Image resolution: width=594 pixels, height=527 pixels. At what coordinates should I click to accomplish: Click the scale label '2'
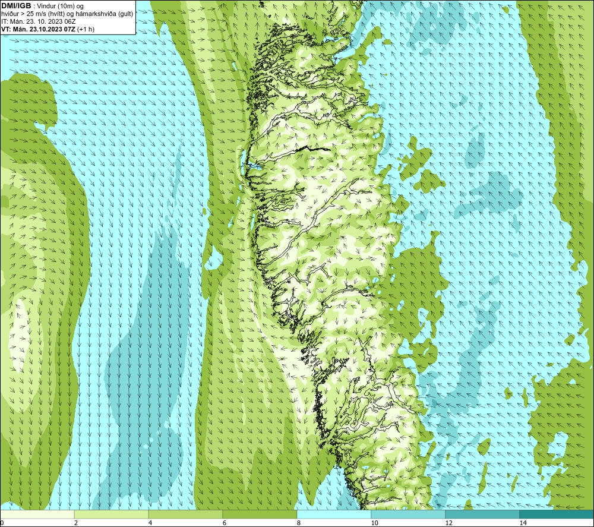coord(76,523)
